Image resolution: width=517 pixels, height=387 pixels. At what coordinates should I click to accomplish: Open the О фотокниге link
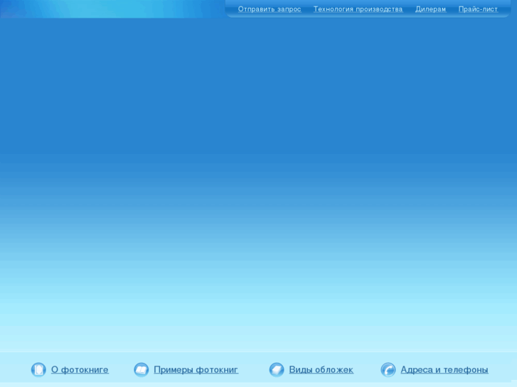pos(80,370)
